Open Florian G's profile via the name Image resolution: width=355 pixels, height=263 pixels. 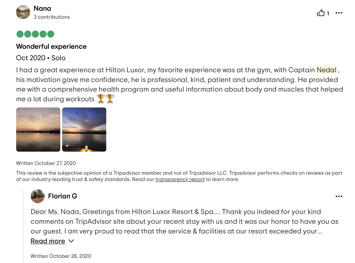click(62, 196)
